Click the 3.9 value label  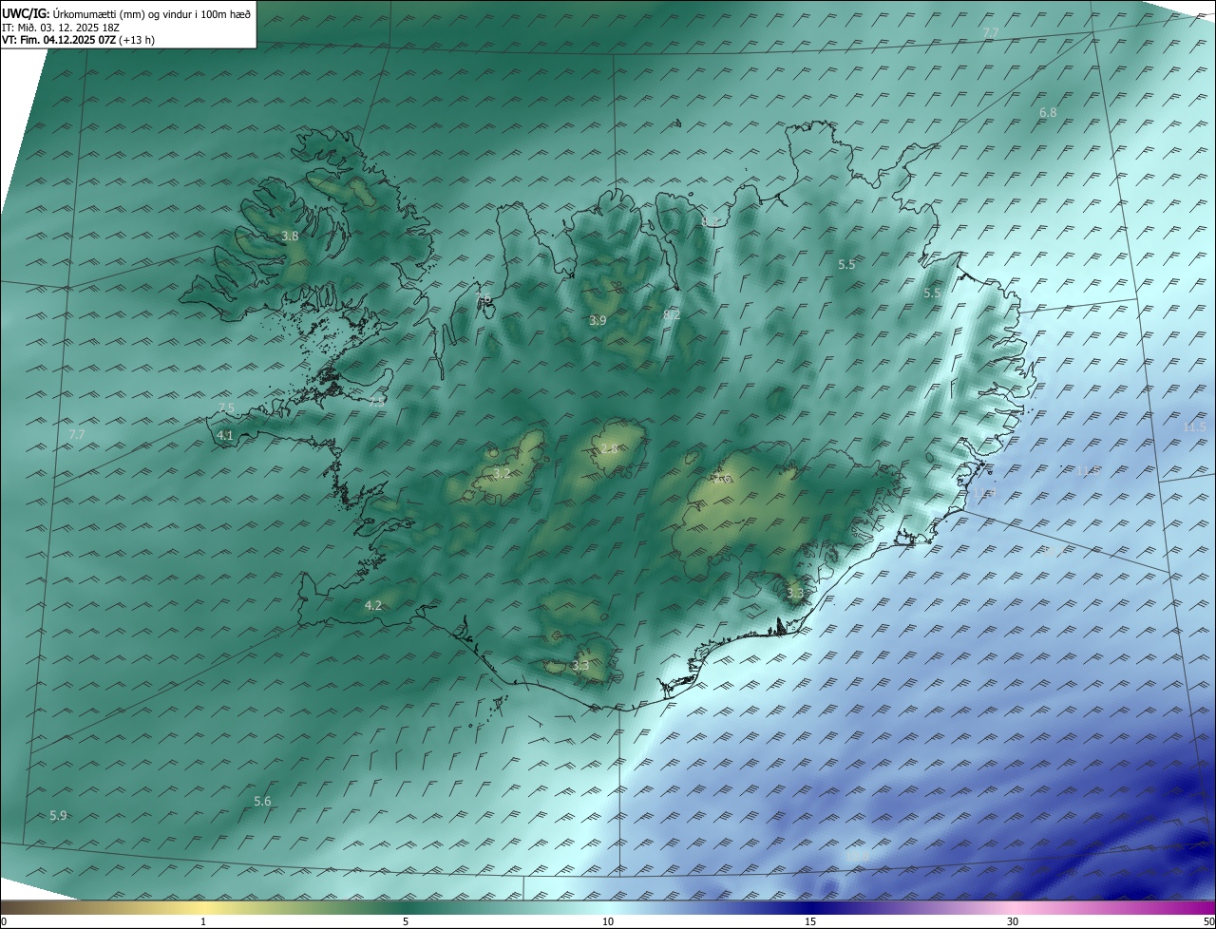click(598, 321)
